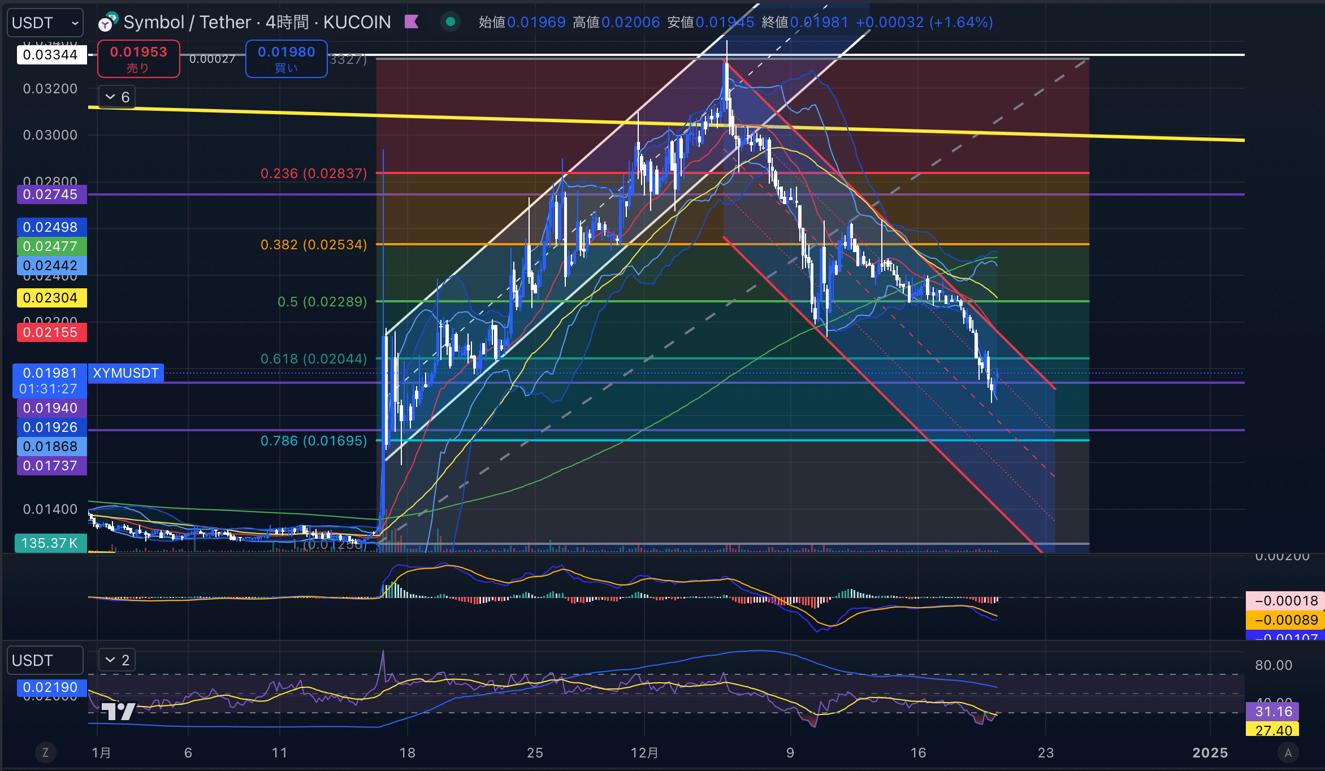Expand the lower pane legend showing 2
This screenshot has height=771, width=1325.
(x=118, y=660)
